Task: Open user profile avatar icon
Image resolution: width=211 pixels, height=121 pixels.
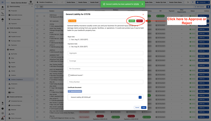Action: click(3, 118)
